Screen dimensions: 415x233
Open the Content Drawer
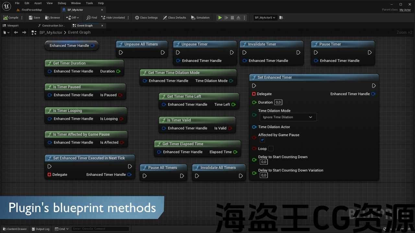15,229
